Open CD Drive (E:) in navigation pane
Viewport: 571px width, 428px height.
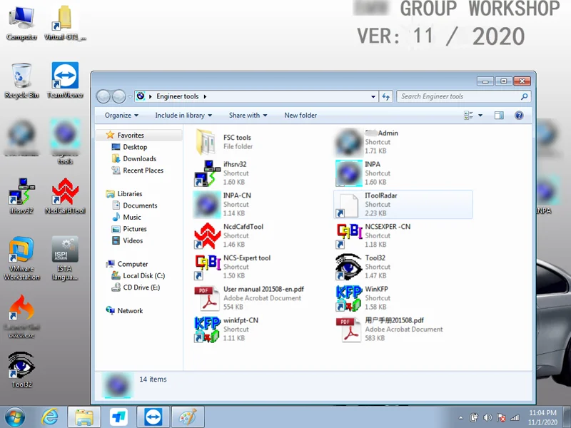141,287
